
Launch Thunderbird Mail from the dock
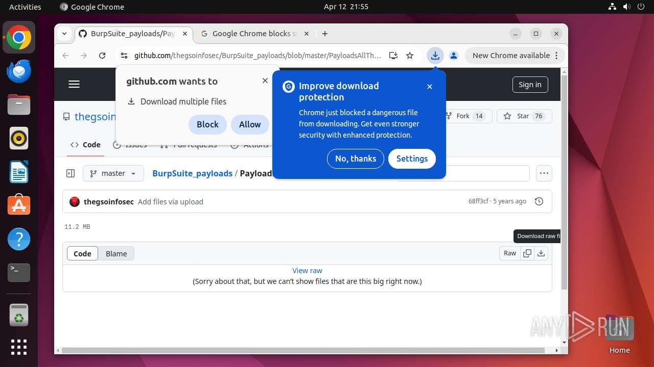coord(19,71)
